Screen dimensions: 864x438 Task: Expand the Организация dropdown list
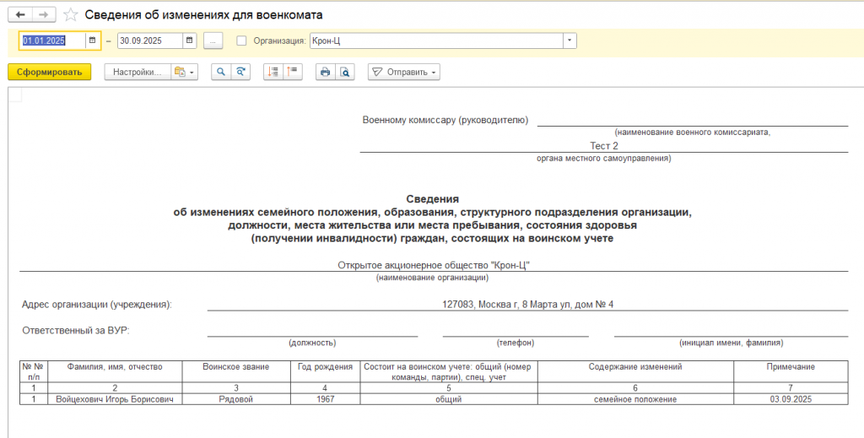tap(570, 41)
